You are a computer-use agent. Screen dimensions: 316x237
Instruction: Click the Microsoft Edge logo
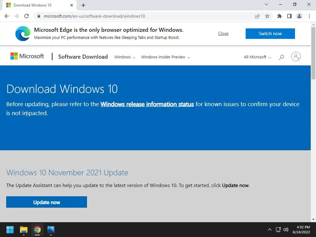point(23,33)
